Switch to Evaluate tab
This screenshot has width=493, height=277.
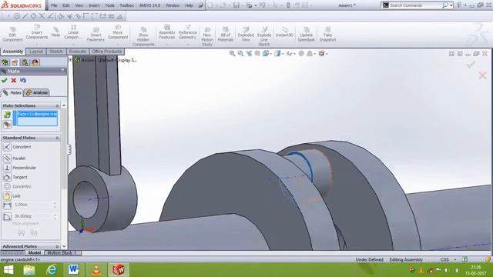pos(77,52)
